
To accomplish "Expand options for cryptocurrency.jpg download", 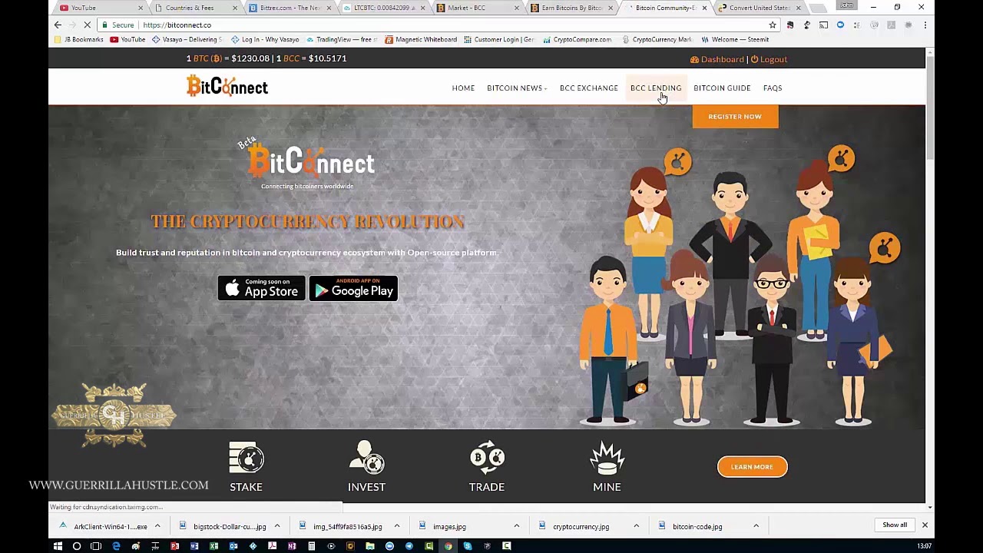I will pos(636,526).
